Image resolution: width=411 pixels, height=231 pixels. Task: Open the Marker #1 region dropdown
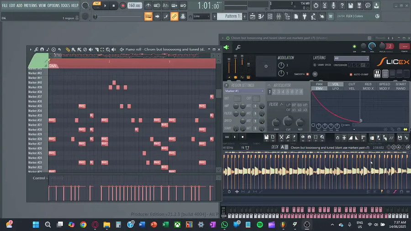tap(244, 91)
